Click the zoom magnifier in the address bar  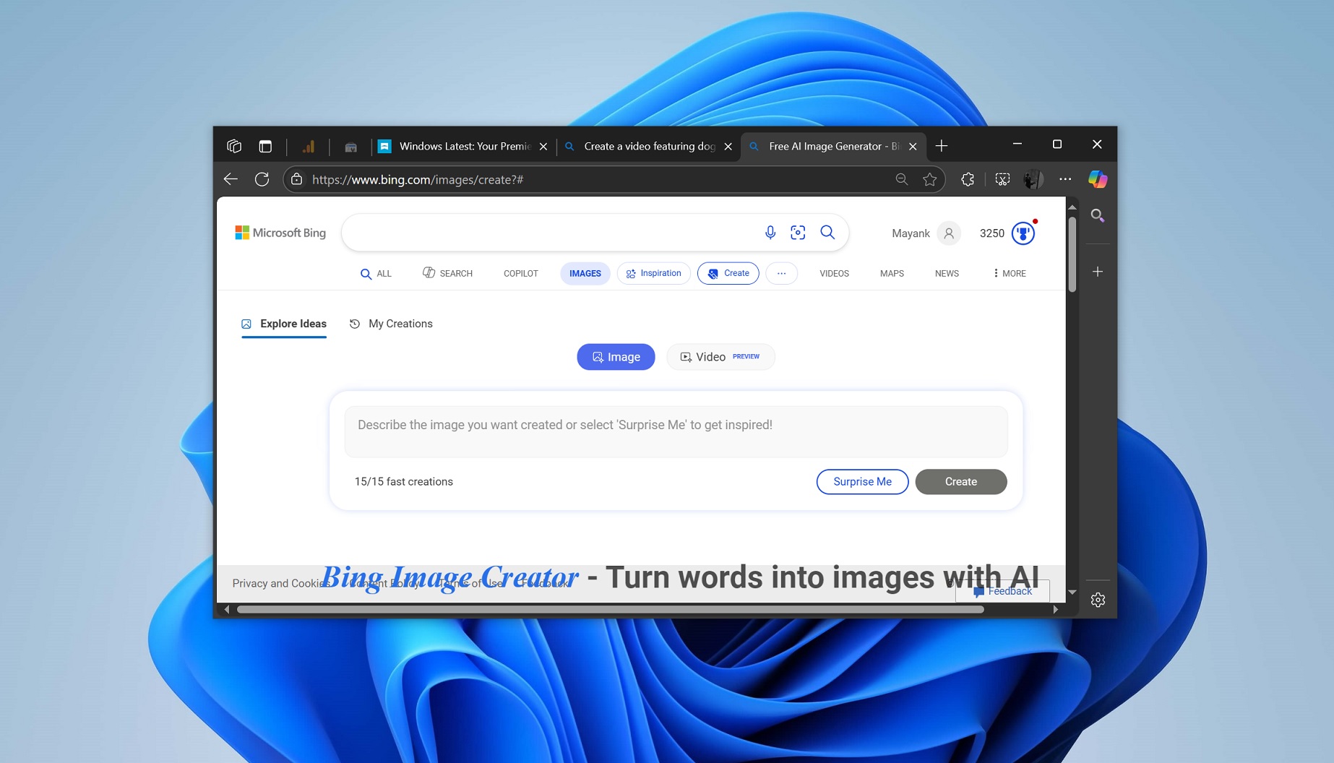pyautogui.click(x=901, y=179)
